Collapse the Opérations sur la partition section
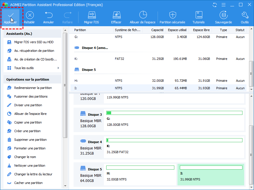This screenshot has height=190, width=254. [x=32, y=79]
